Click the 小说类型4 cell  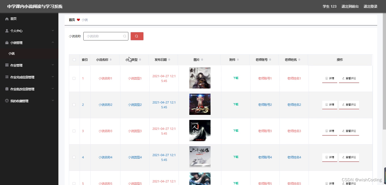(135, 157)
